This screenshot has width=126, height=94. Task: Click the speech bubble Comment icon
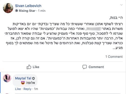[85, 67]
